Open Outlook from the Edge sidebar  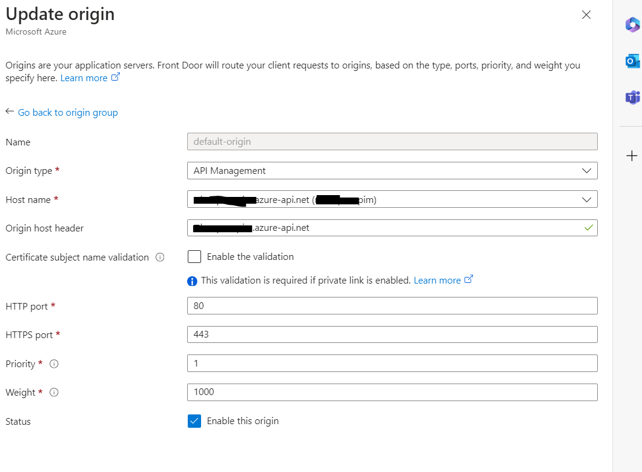632,61
